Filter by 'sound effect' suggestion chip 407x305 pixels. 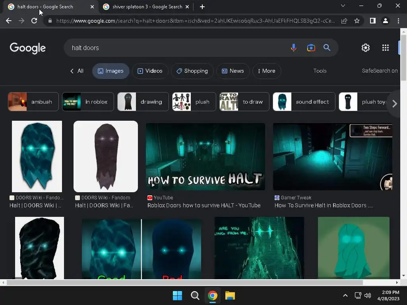pyautogui.click(x=304, y=102)
